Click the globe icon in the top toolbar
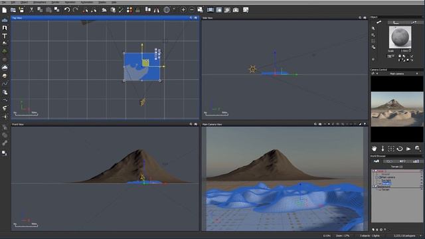This screenshot has height=239, width=425. click(167, 10)
